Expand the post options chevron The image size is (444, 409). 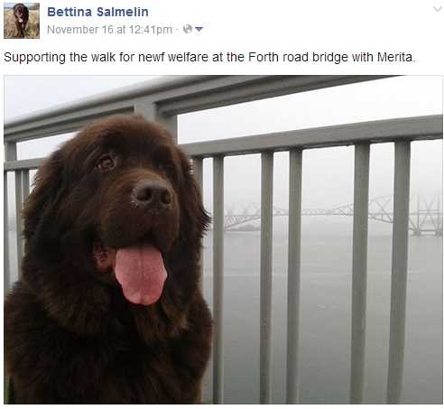point(437,9)
